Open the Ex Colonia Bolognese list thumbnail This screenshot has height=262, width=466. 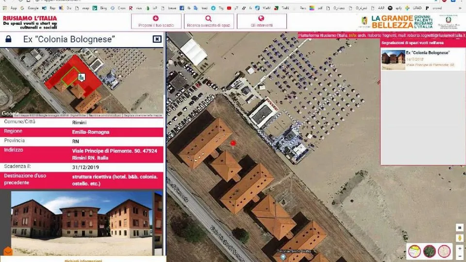tap(393, 60)
